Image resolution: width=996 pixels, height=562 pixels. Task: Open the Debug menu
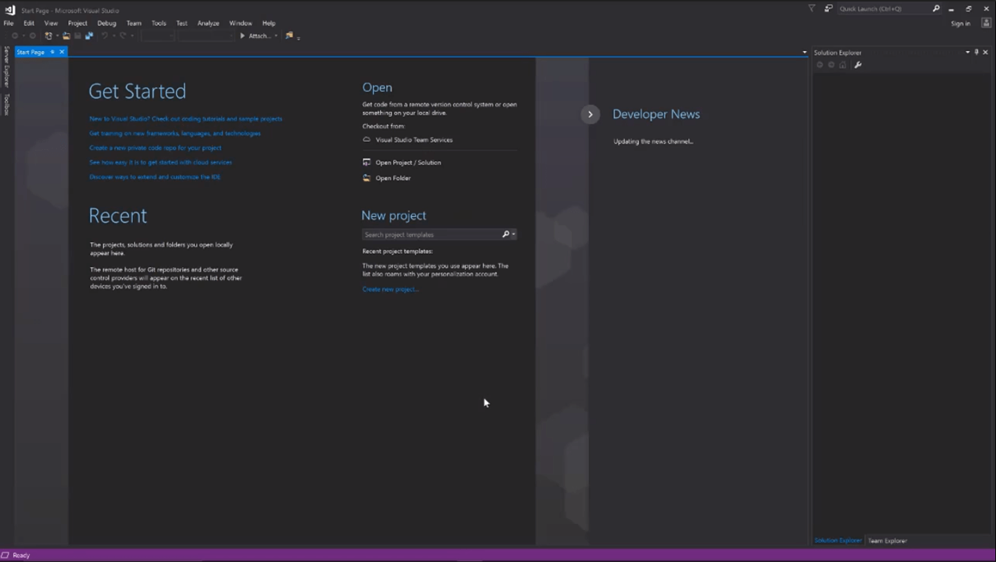click(106, 23)
